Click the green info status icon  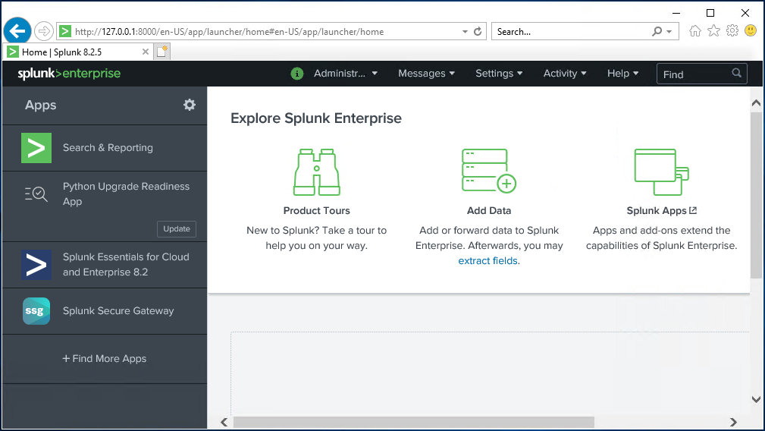[x=297, y=74]
